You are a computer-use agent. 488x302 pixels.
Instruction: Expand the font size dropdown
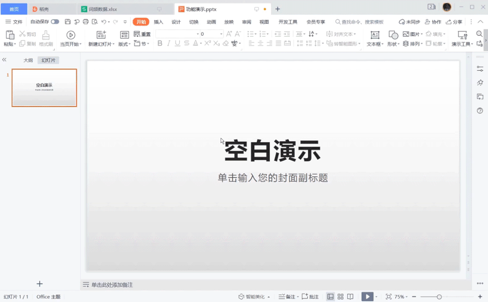coord(221,34)
